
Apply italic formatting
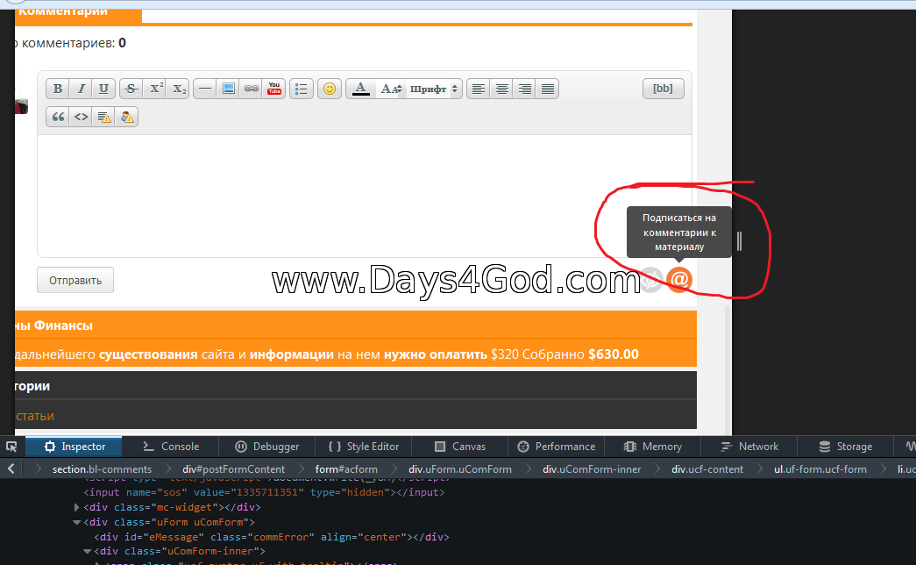pos(81,89)
